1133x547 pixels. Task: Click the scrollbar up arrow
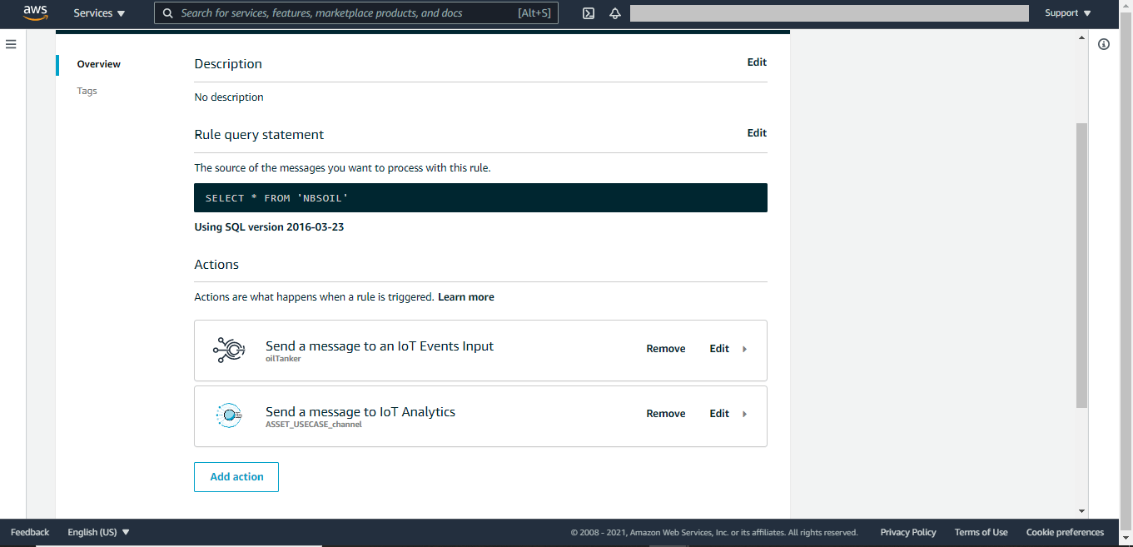tap(1081, 37)
